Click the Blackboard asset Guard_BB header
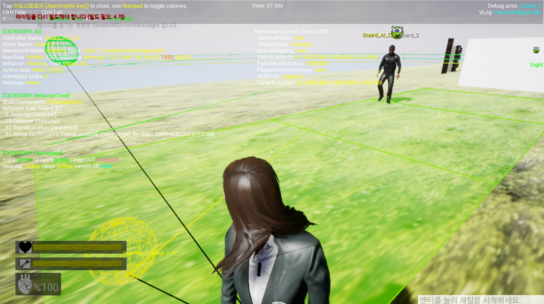544x304 pixels. click(291, 32)
